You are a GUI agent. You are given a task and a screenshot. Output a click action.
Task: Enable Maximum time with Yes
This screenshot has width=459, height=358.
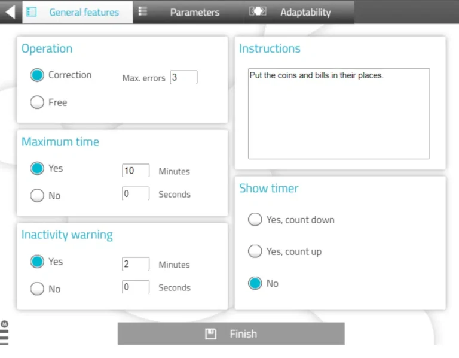click(37, 168)
